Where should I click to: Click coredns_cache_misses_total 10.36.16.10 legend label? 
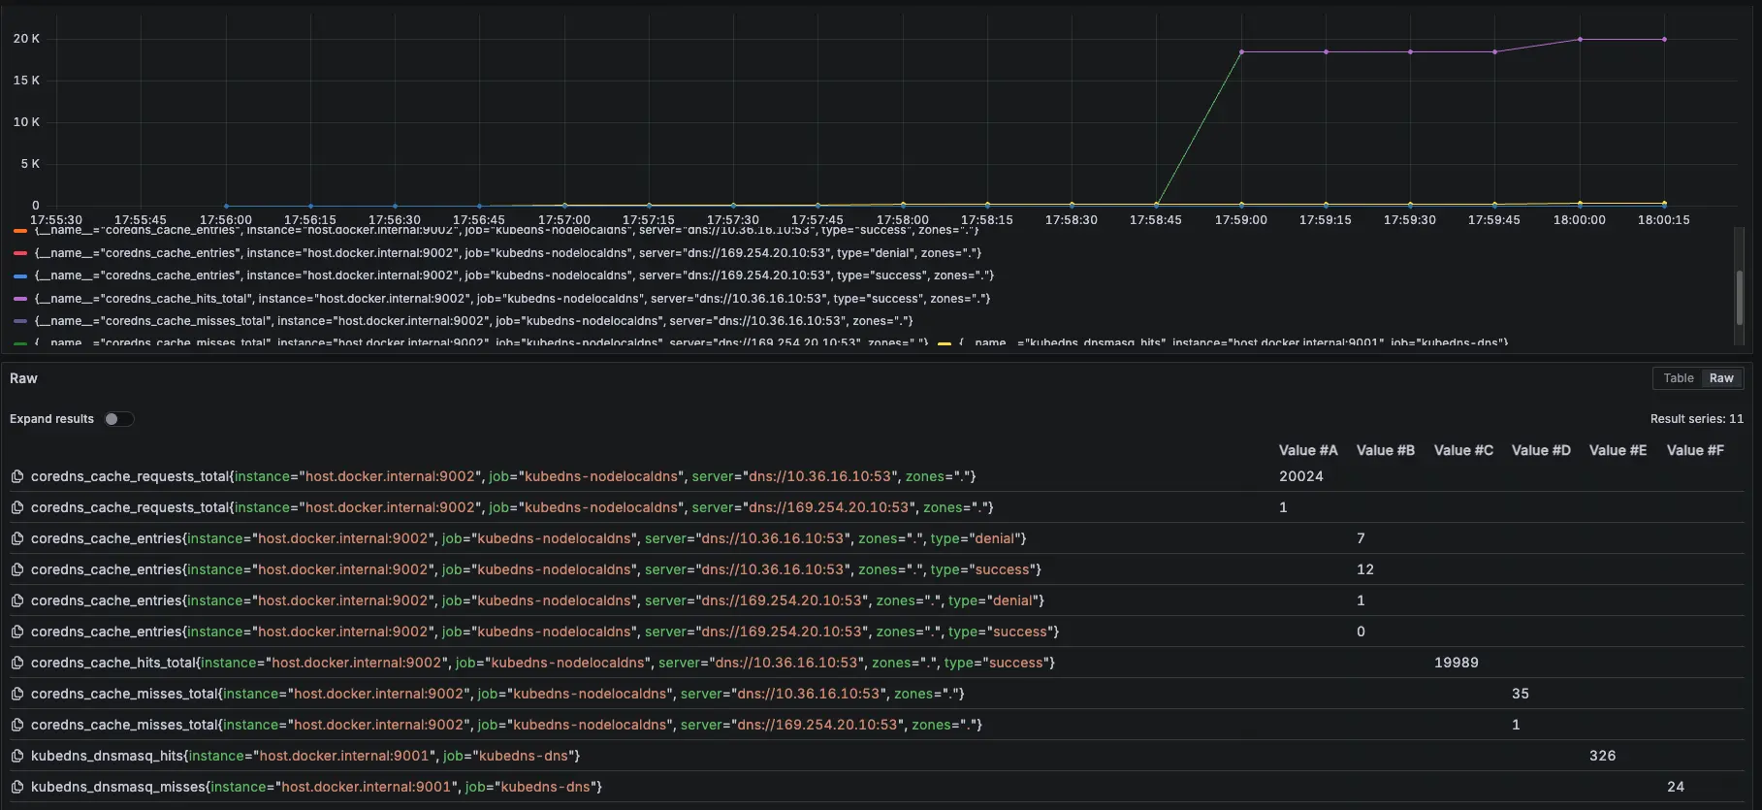point(473,321)
